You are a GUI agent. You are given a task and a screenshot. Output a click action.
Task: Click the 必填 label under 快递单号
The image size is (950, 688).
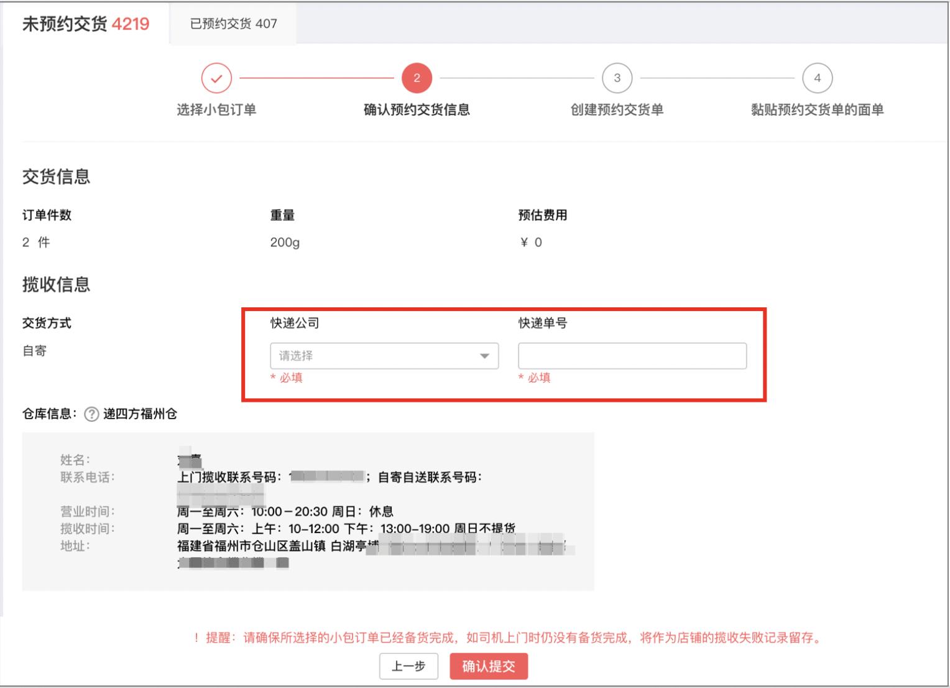click(x=536, y=378)
